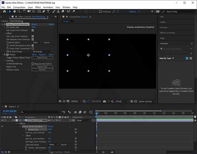Open Effect Only Group All Groups dropdown

coord(43,52)
